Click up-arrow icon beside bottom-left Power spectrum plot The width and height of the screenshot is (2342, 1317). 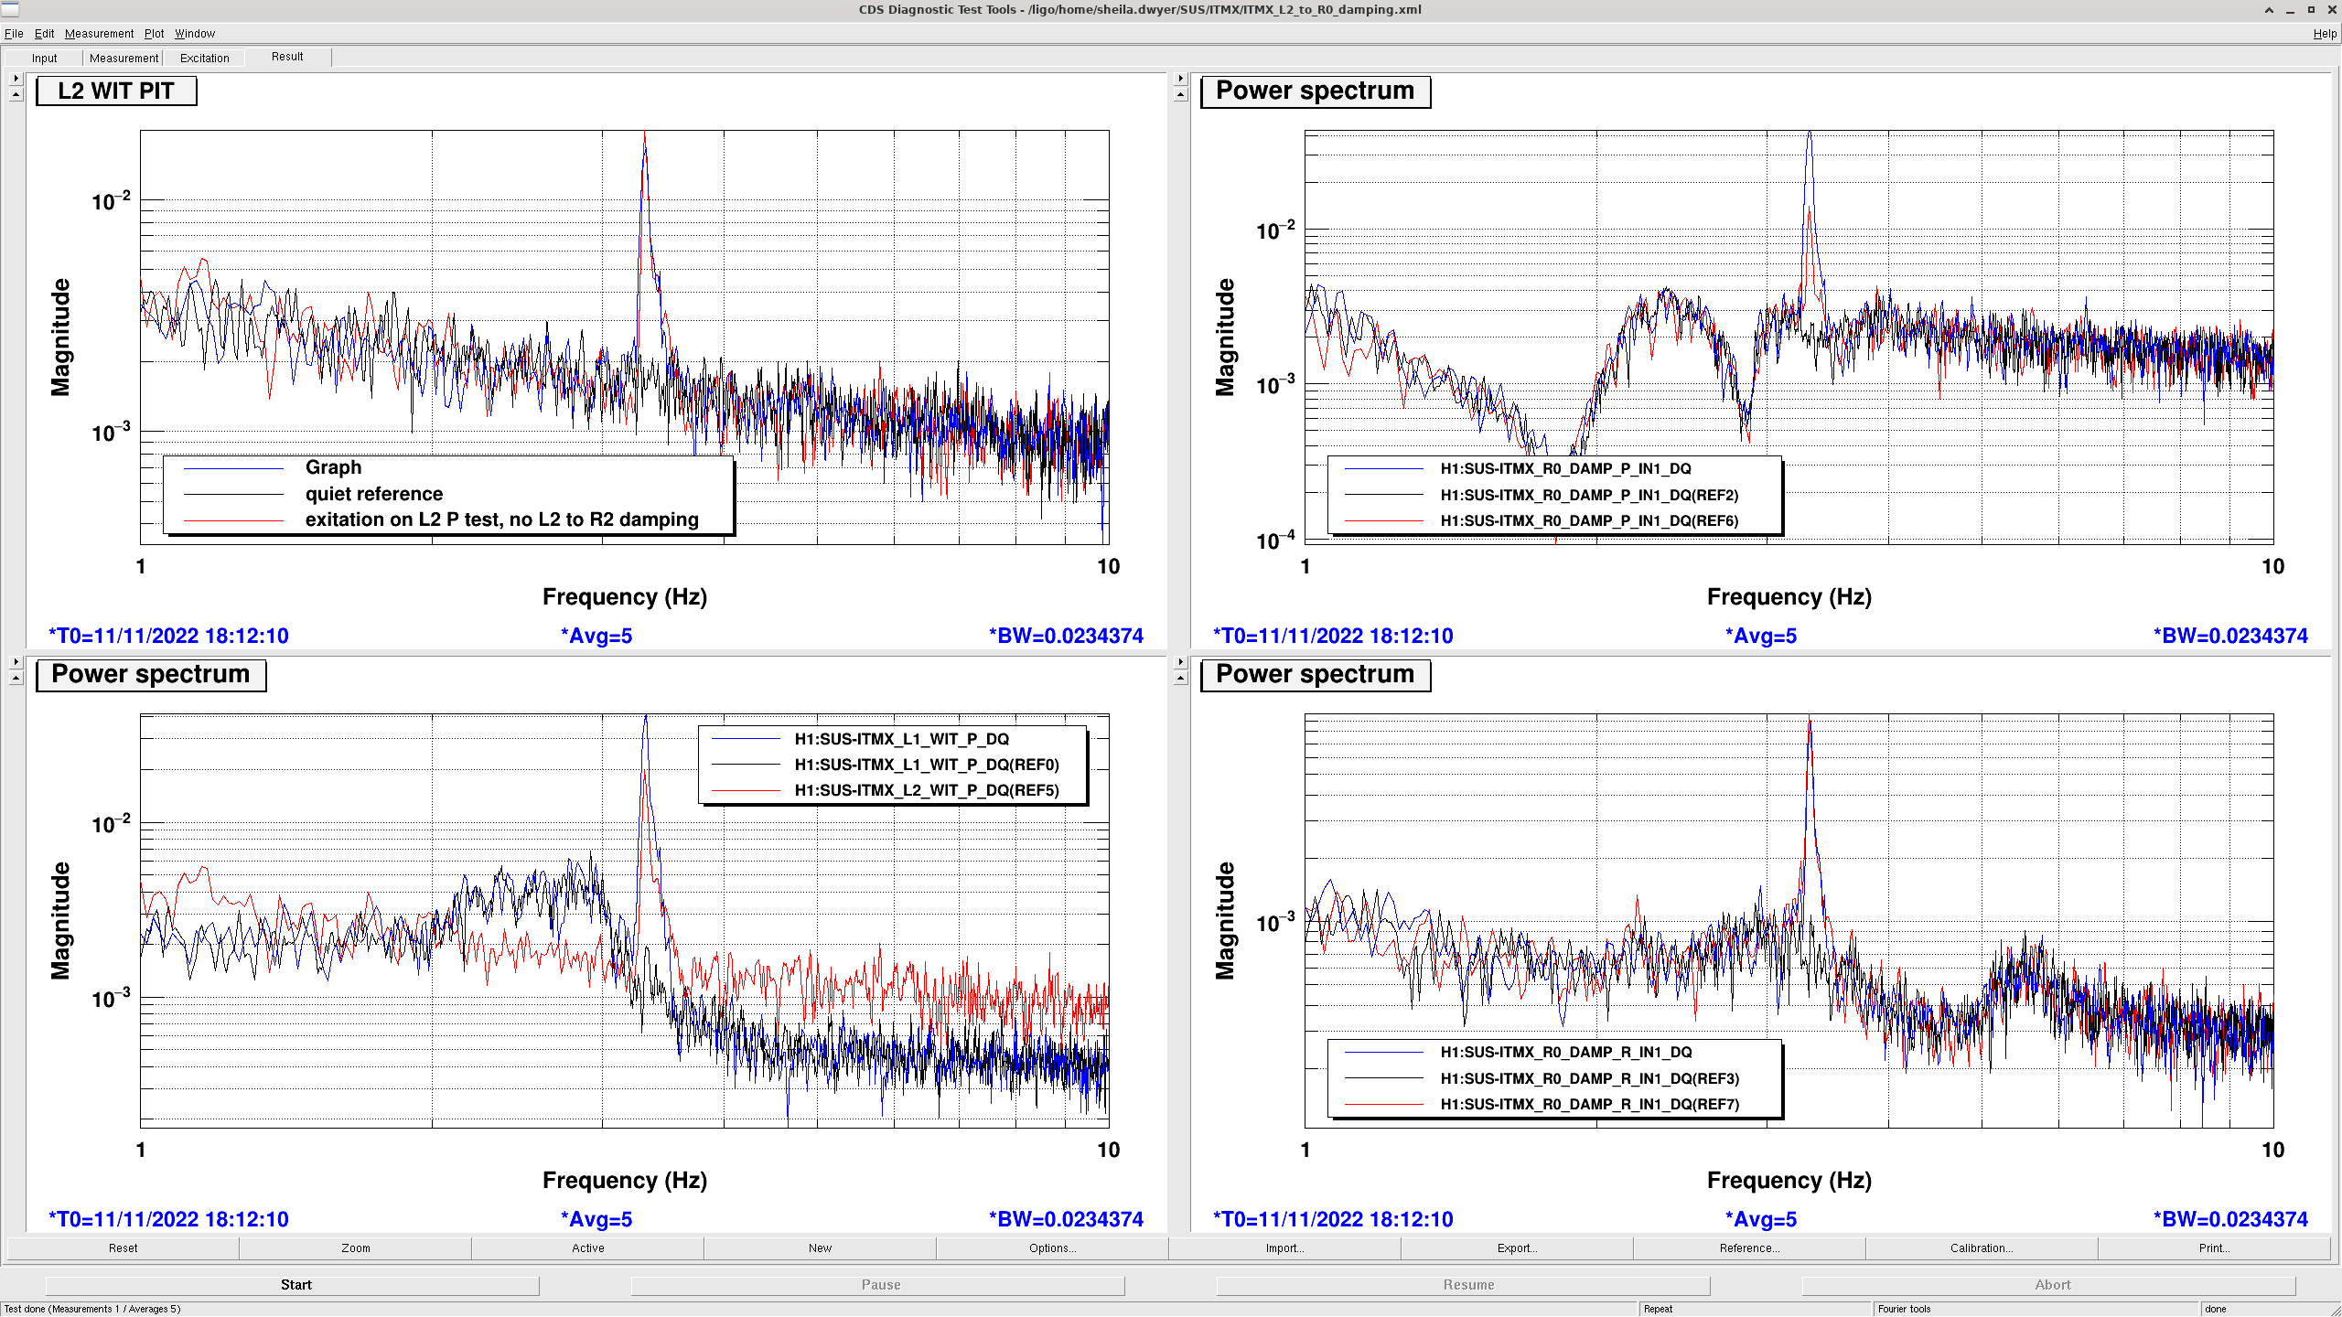16,678
